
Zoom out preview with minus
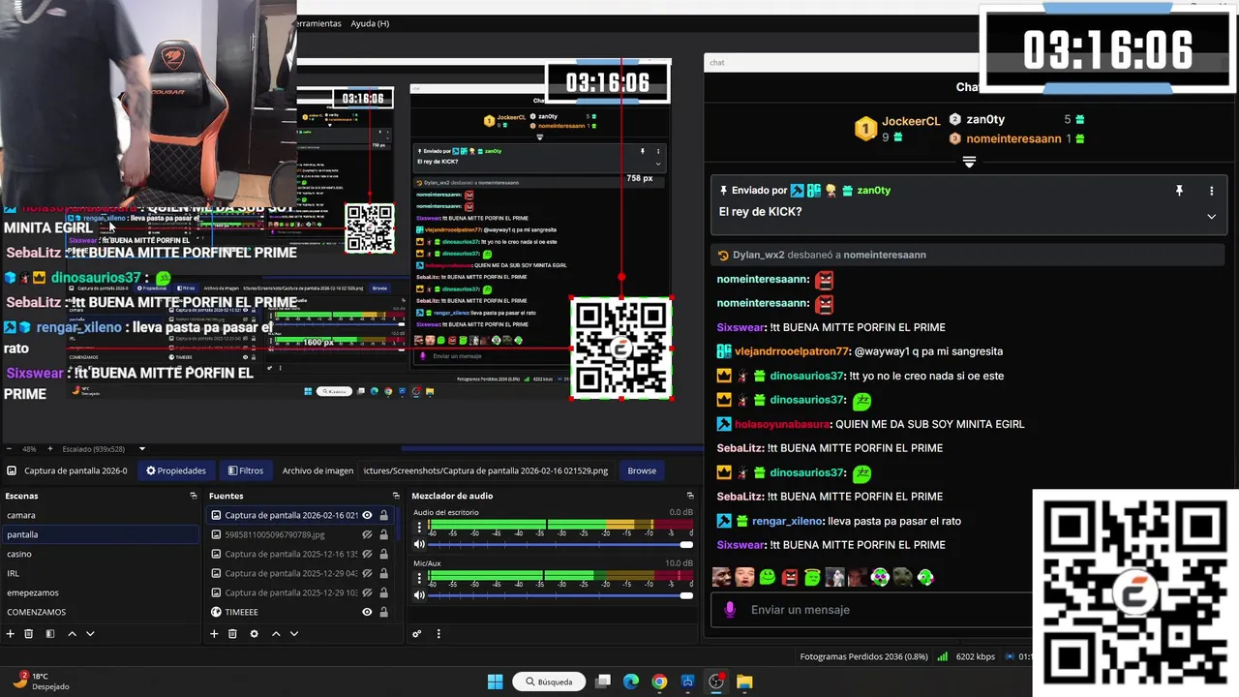(x=10, y=449)
